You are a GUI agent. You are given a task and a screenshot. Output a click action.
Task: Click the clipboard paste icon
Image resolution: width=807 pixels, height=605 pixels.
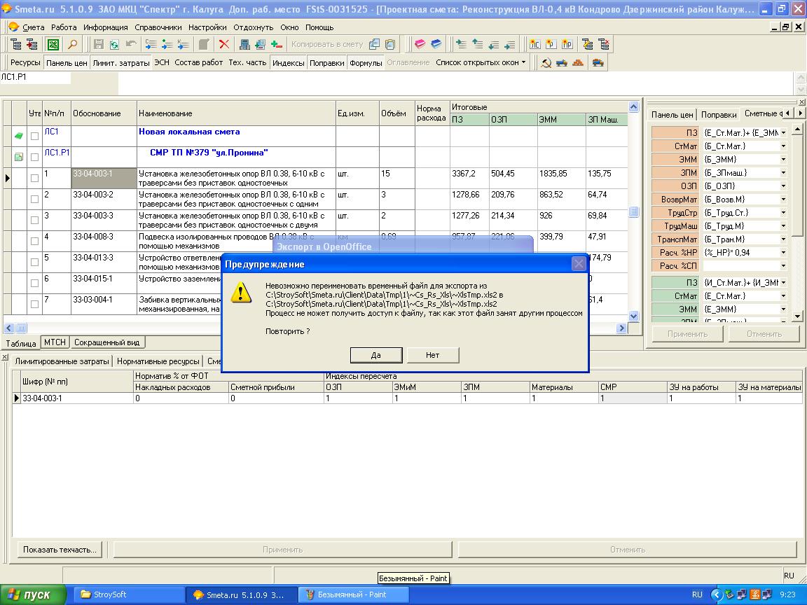tap(391, 44)
